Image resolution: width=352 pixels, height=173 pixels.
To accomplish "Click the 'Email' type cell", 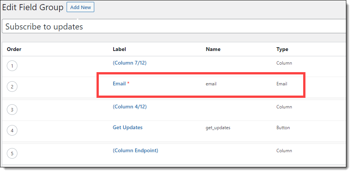I will pos(282,84).
